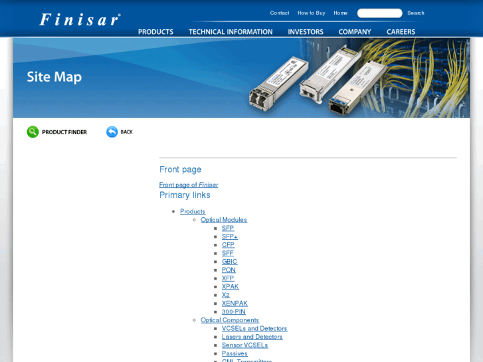Viewport: 483px width, 362px height.
Task: Select the XENPAK link
Action: (235, 303)
